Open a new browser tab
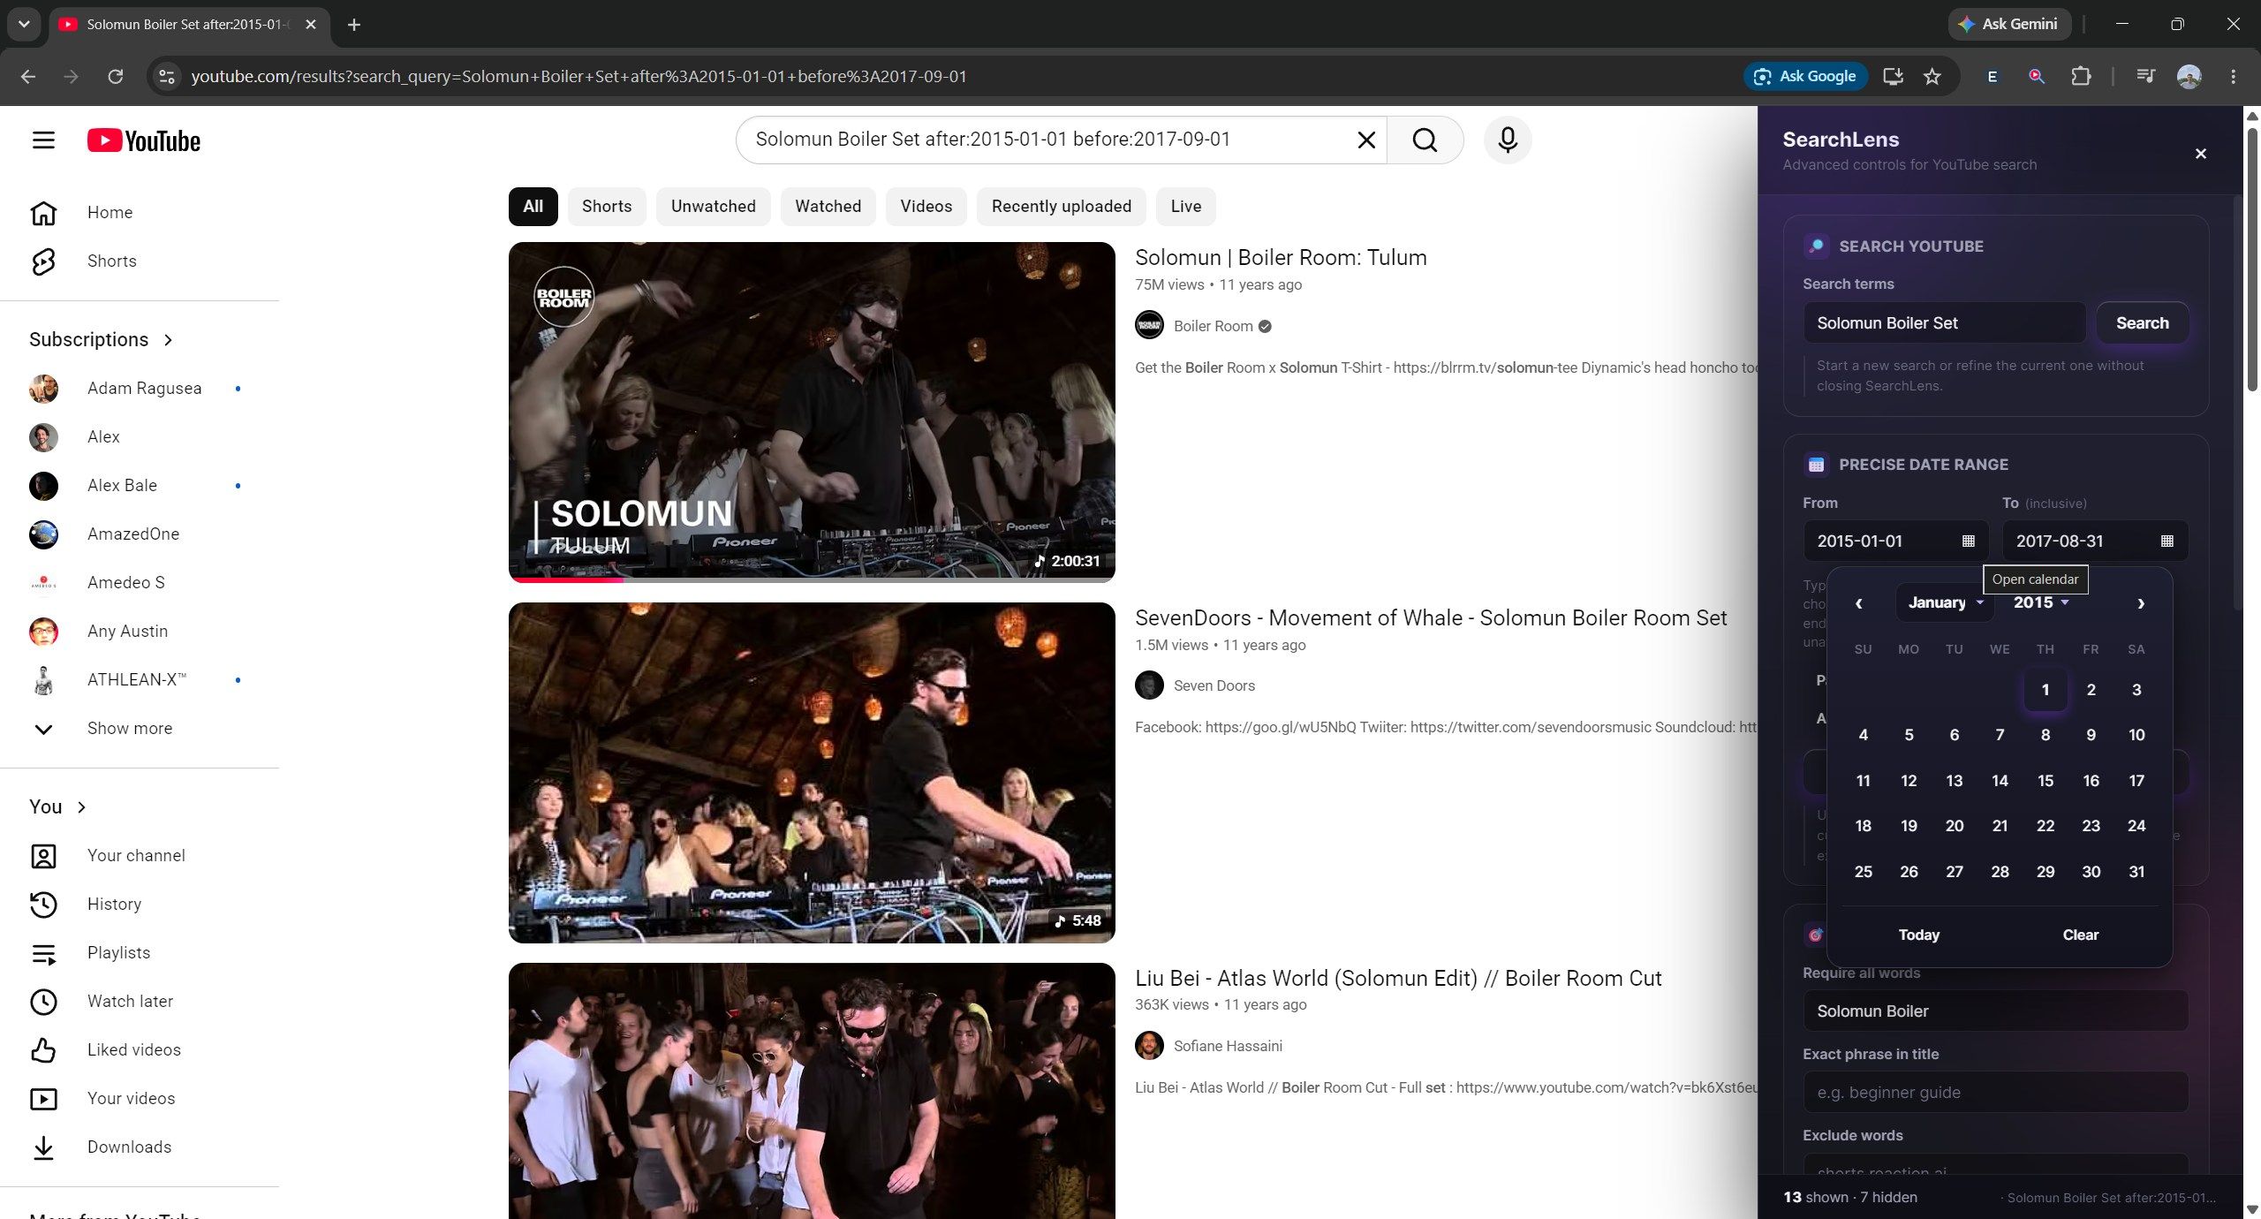The image size is (2261, 1219). (354, 25)
